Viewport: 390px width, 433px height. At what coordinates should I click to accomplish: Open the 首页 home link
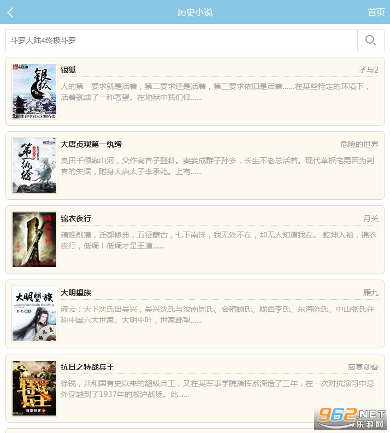point(376,13)
